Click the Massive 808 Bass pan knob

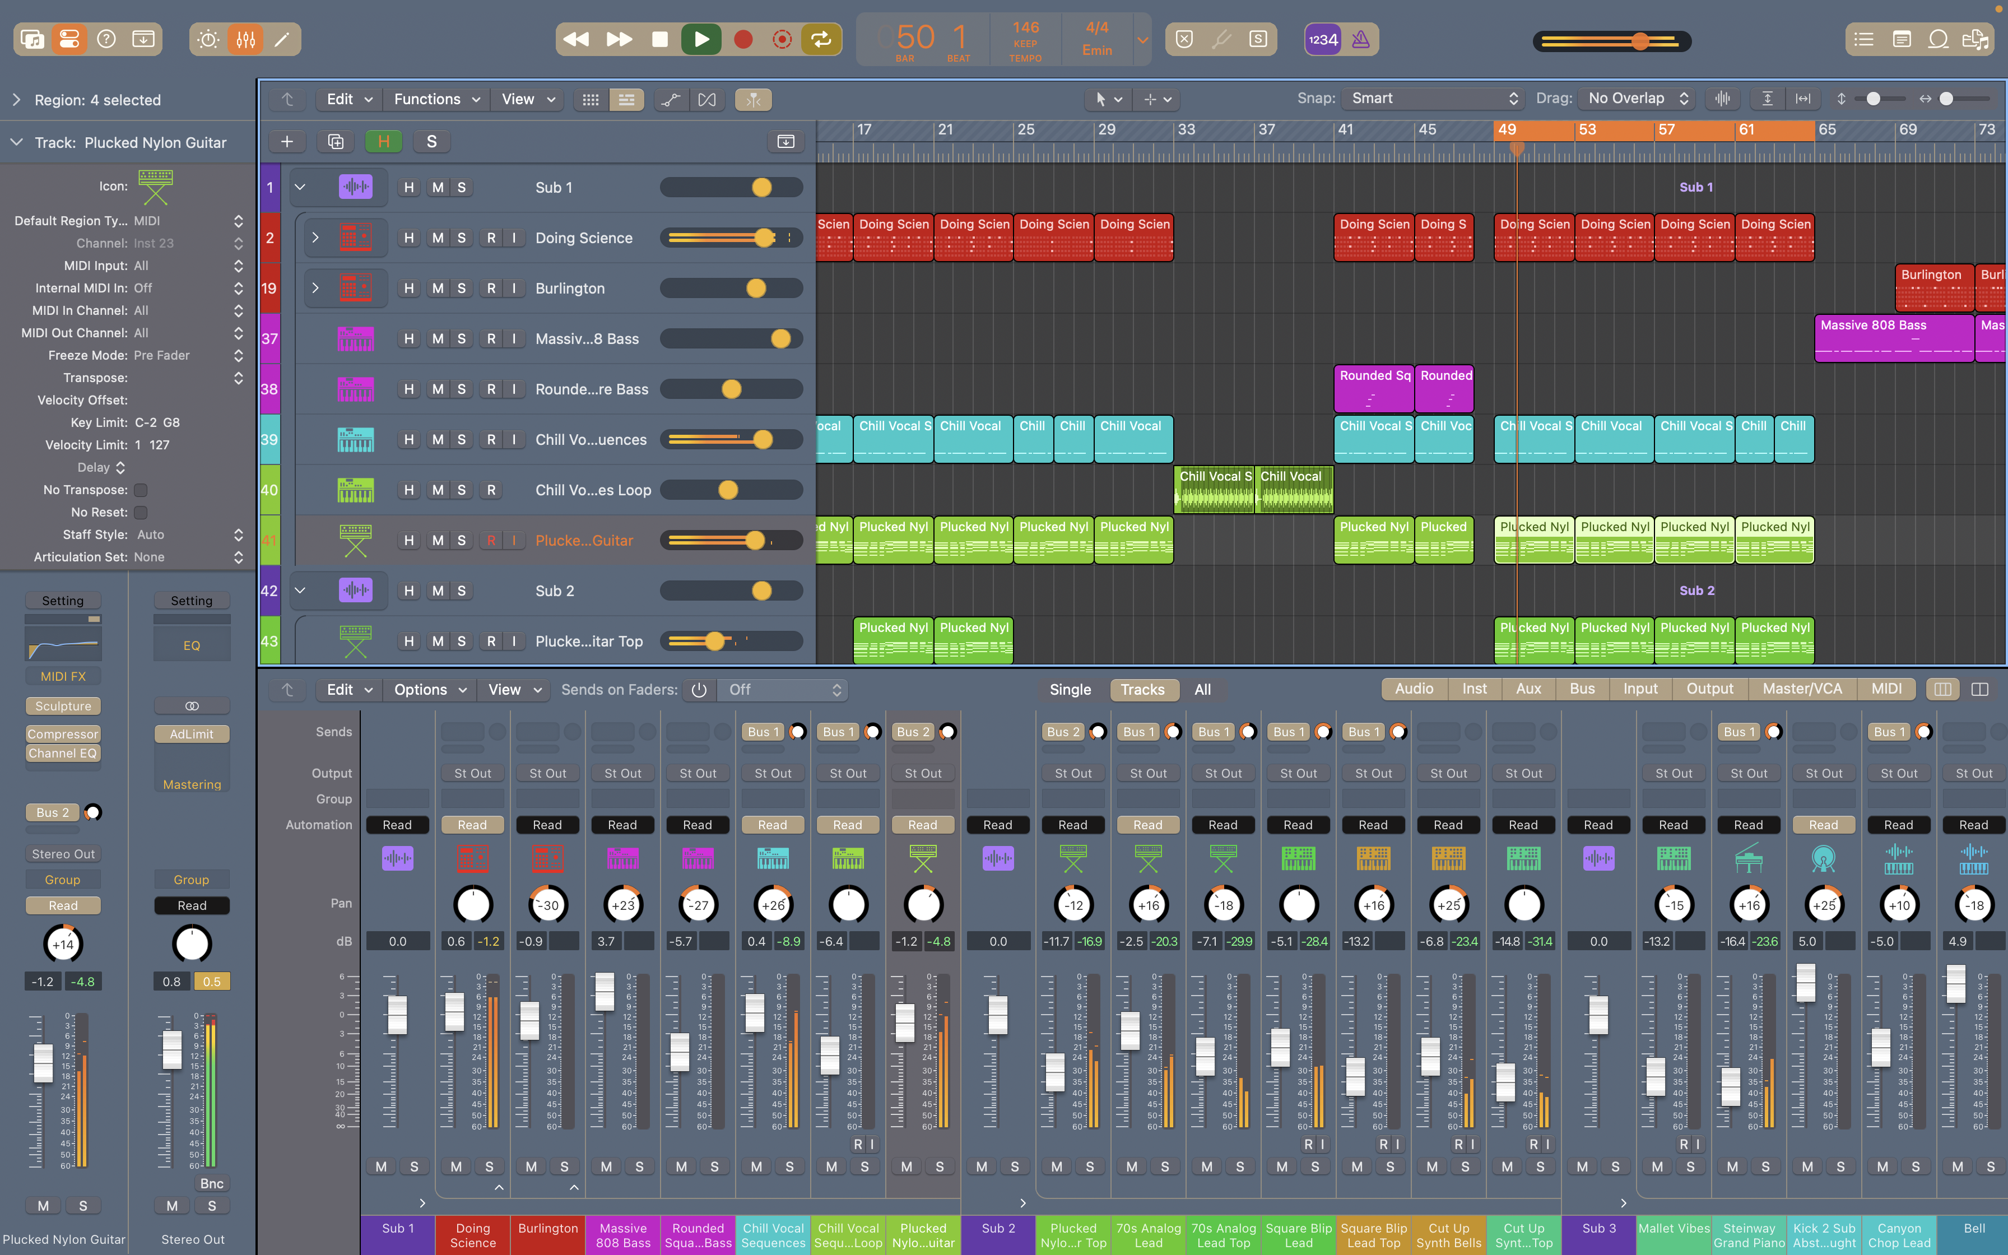(622, 905)
